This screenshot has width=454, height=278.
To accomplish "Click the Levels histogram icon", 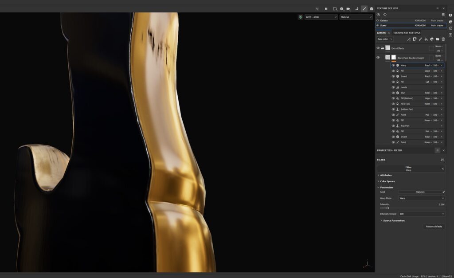I will coord(398,87).
